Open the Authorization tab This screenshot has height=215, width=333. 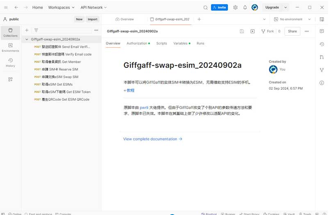(138, 44)
